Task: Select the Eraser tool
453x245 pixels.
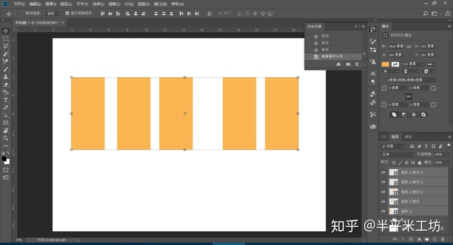Action: tap(6, 85)
